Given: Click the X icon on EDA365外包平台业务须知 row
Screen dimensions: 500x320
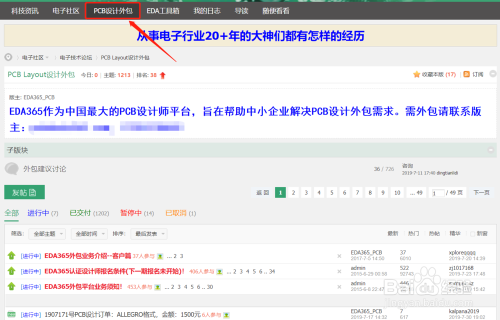Looking at the screenshot, I should (x=339, y=287).
